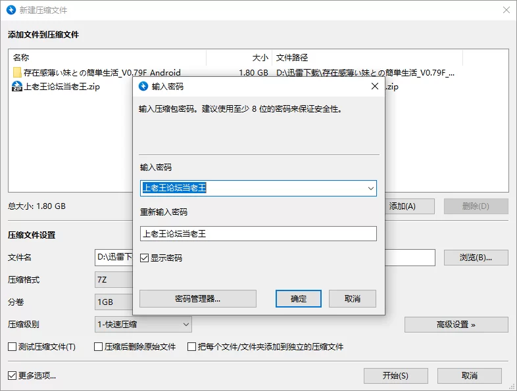Open the 分卷 dropdown showing 1GB
The image size is (517, 391).
[114, 302]
